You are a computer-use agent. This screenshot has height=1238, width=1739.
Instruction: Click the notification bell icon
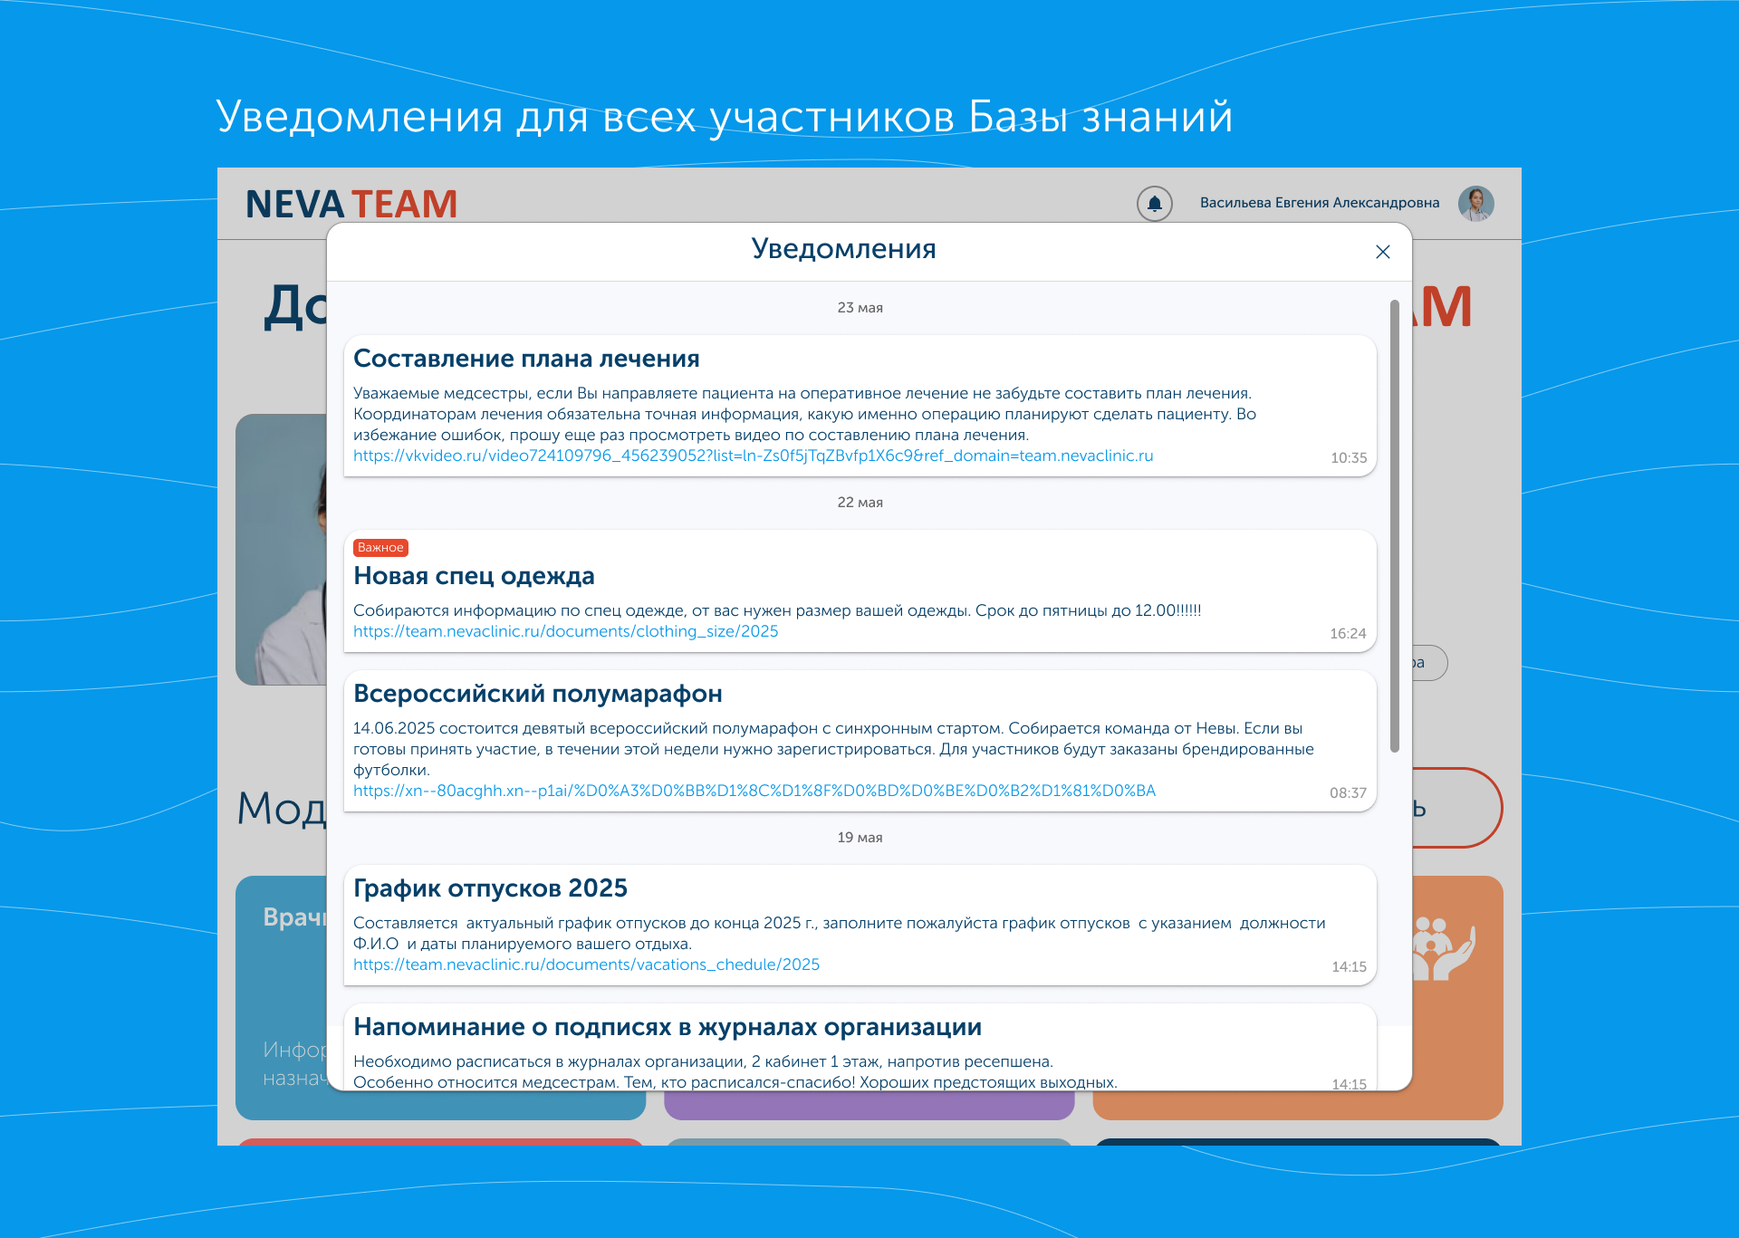click(x=1154, y=204)
